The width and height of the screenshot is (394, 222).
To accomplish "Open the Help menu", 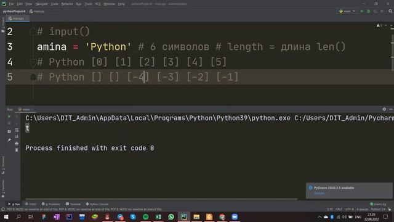I will [121, 4].
